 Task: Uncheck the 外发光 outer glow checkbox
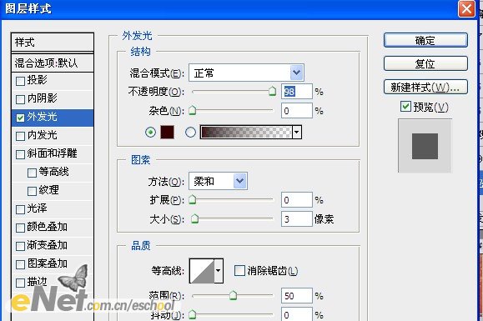[x=20, y=118]
